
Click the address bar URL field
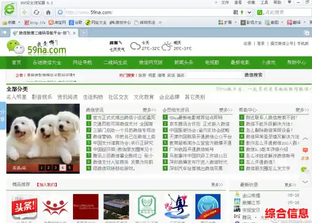(147, 12)
